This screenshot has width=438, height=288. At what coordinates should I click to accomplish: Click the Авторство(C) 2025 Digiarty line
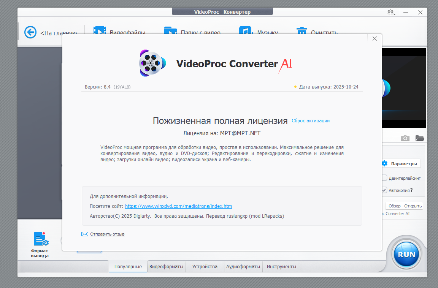click(x=187, y=216)
